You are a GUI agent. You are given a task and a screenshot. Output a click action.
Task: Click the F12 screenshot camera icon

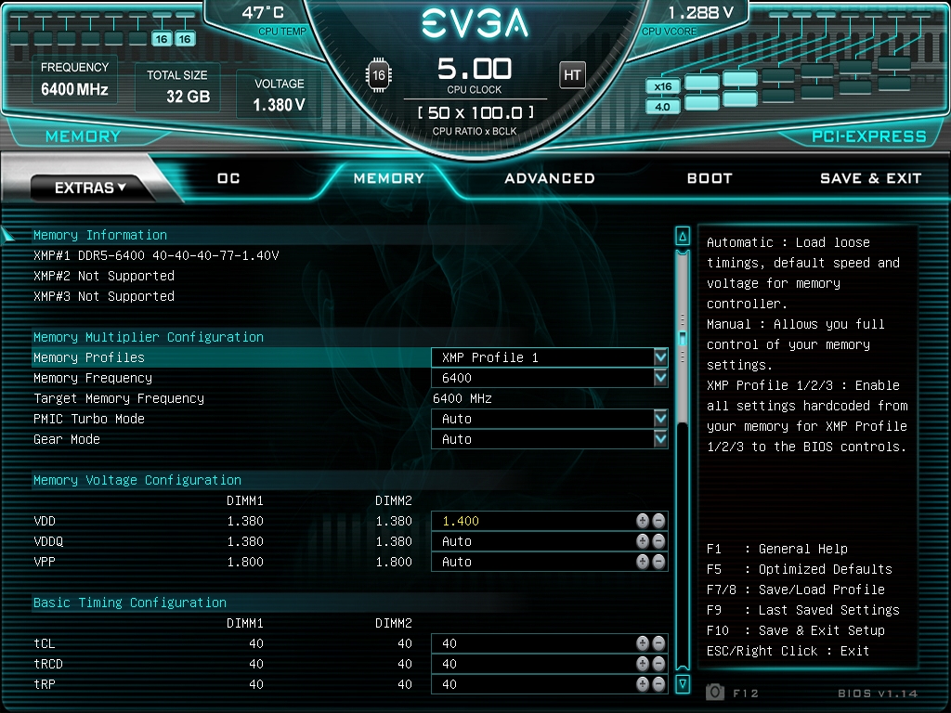[x=715, y=692]
